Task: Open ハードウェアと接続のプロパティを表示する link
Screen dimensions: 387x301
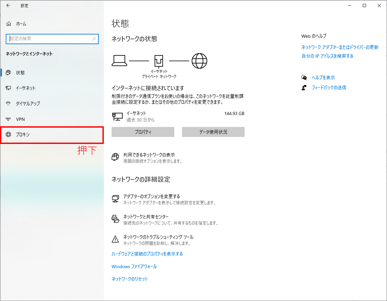Action: 147,254
